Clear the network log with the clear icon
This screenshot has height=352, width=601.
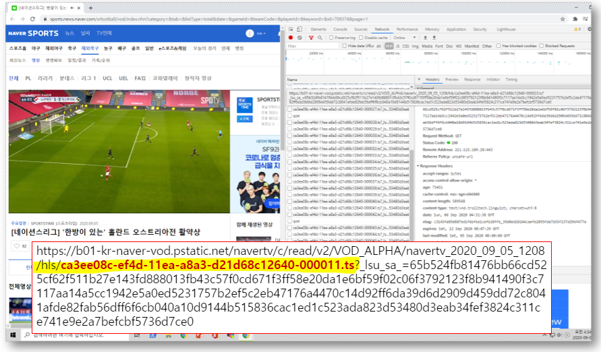click(299, 38)
